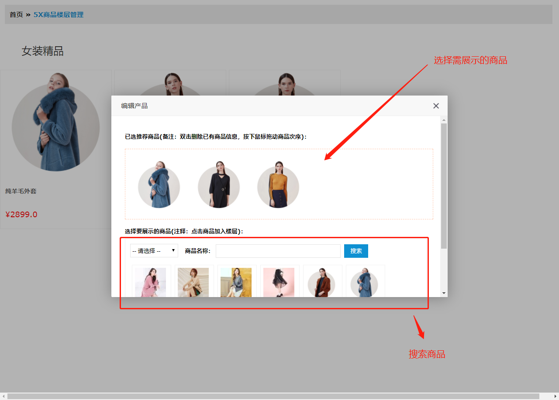Open 5X商品楼层管理 breadcrumb link
559x400 pixels.
(59, 14)
